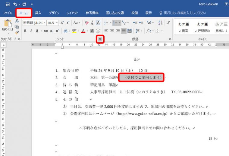The width and height of the screenshot is (229, 156).
Task: Open the 差し込み文書 tab
Action: (x=115, y=13)
